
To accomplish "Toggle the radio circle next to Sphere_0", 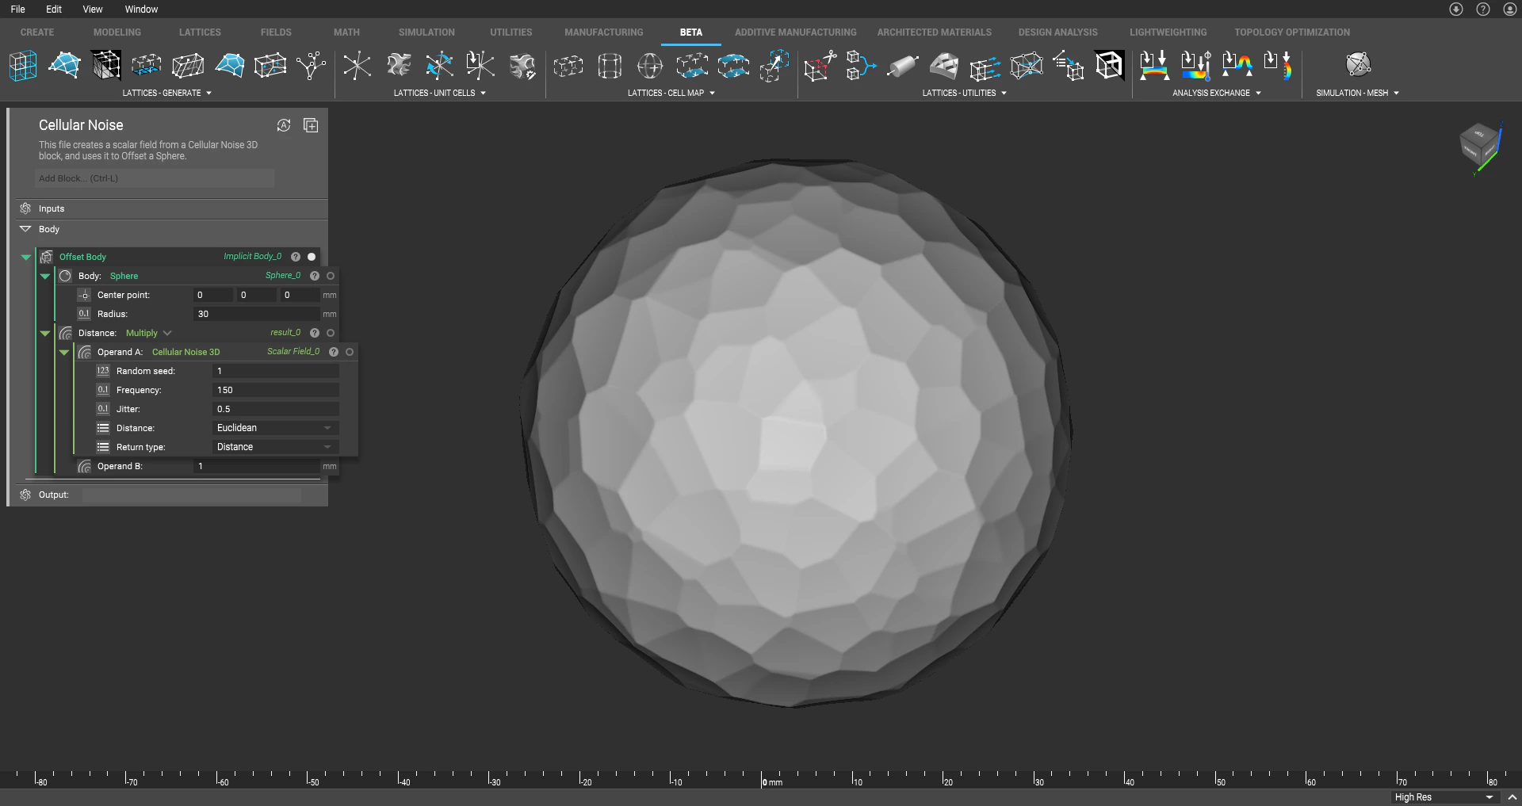I will 331,276.
